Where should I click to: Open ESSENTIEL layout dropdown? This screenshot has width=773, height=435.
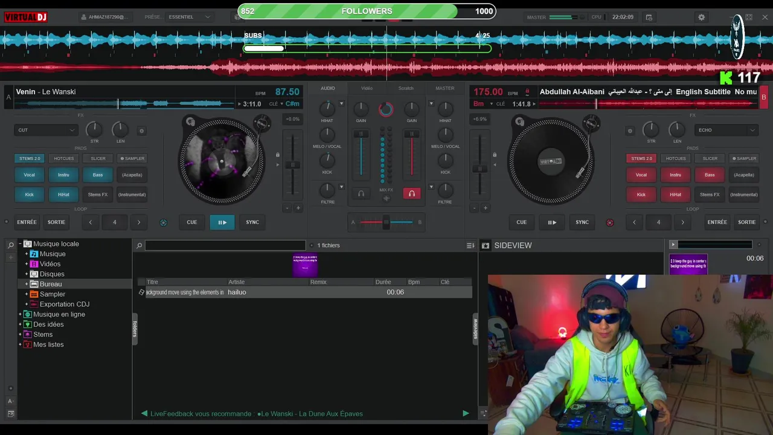190,17
